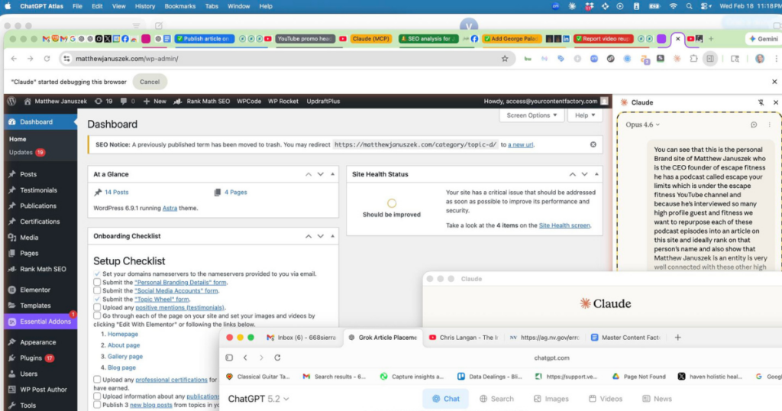Open ChatGPT 5.2 model selector
Viewport: 782px width, 411px height.
tap(258, 399)
